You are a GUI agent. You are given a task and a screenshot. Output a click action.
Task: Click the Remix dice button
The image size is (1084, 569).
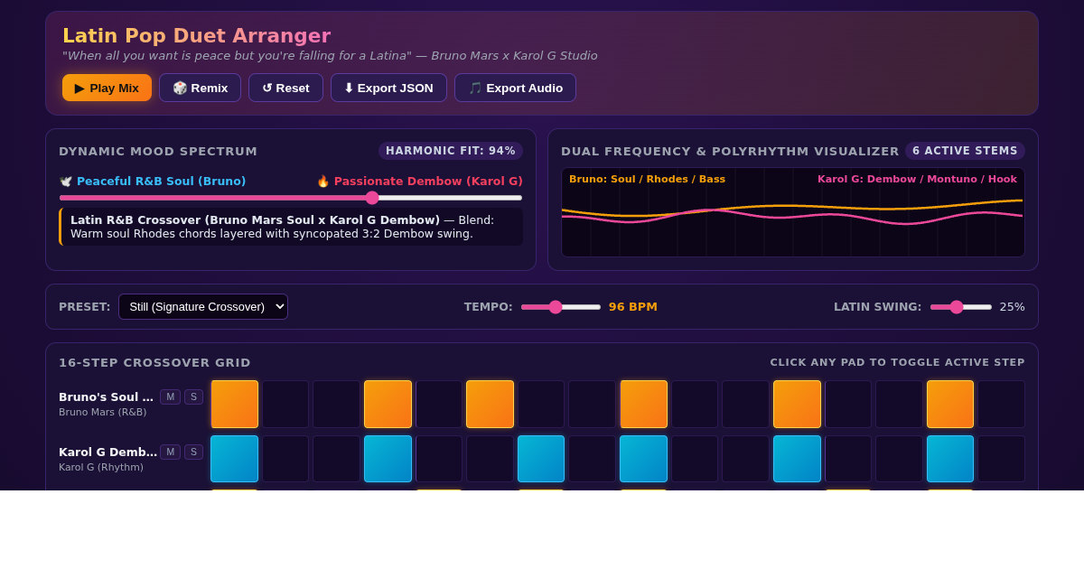(200, 88)
